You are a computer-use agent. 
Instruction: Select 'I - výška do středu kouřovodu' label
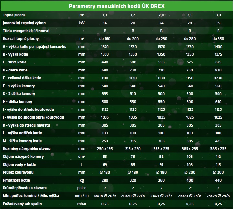point(28,109)
